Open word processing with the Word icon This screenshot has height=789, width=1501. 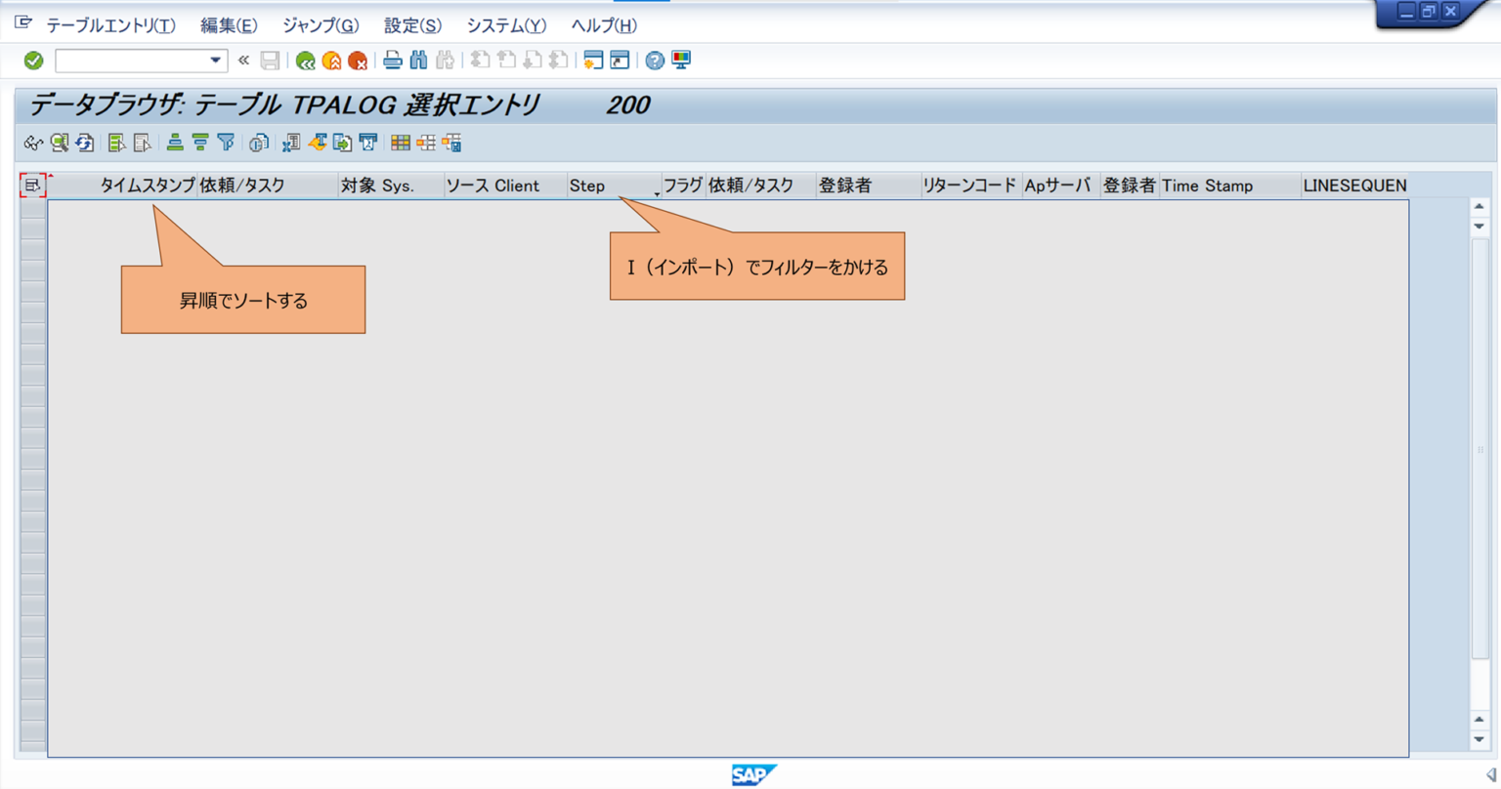[x=315, y=143]
